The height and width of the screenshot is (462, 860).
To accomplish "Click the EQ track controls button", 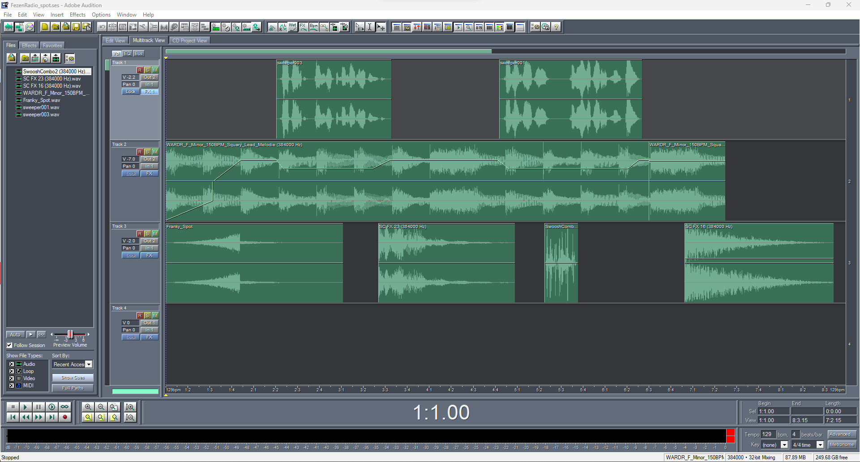I will [128, 54].
